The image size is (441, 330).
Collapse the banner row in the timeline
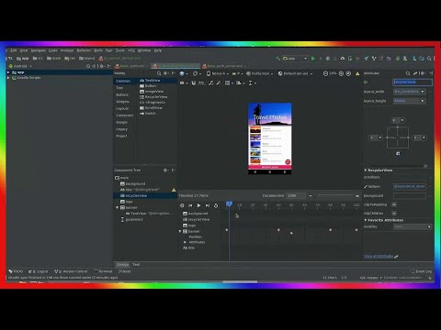tap(180, 232)
